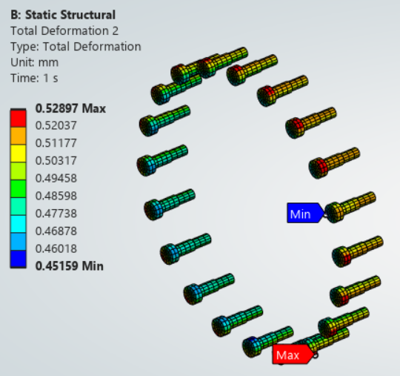
Task: Select the bright green legend band
Action: pos(18,189)
